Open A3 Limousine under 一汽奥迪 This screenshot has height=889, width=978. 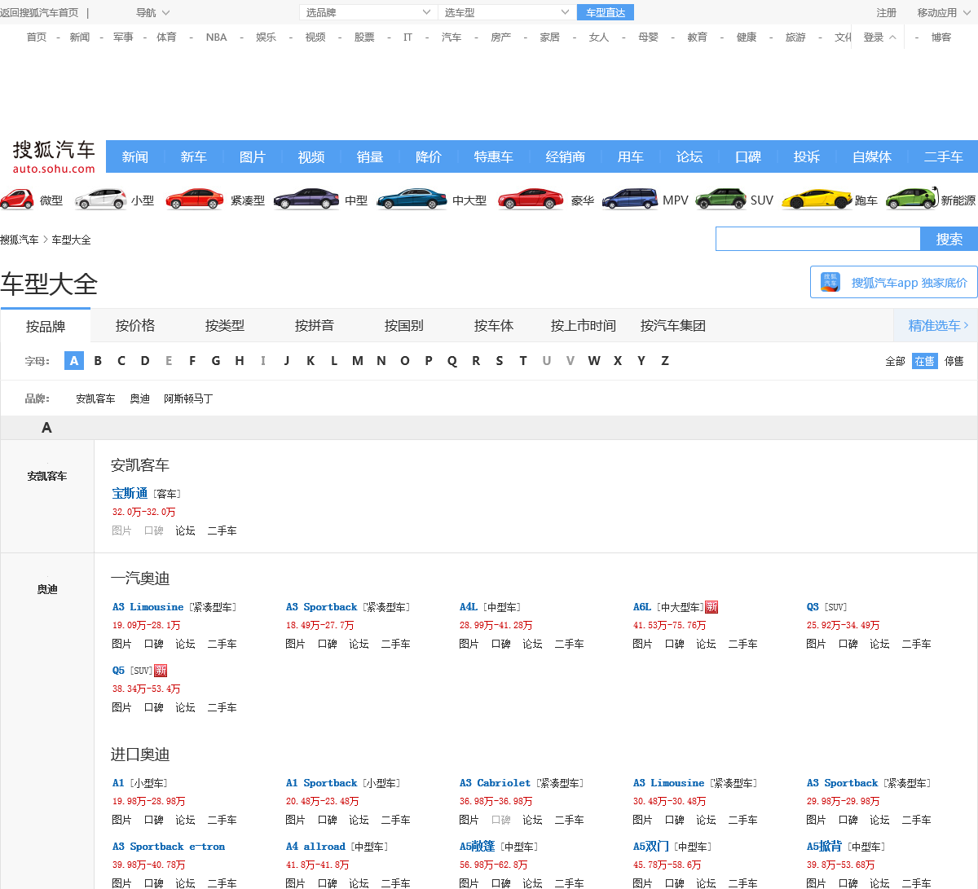click(148, 607)
